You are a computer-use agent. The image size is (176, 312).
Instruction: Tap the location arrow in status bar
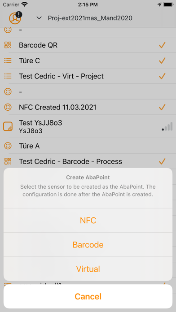point(159,4)
